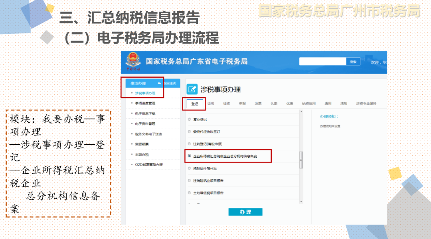
Task: Open 我要领票 sidebar item
Action: coord(142,144)
